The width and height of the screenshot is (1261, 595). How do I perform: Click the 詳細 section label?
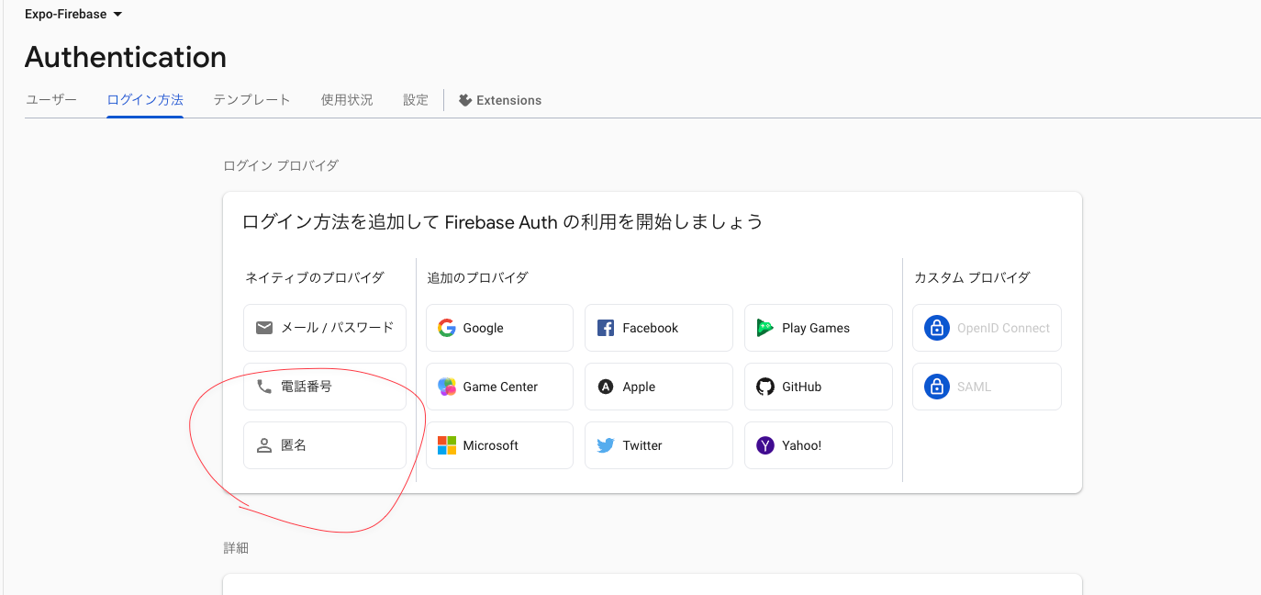[x=236, y=548]
